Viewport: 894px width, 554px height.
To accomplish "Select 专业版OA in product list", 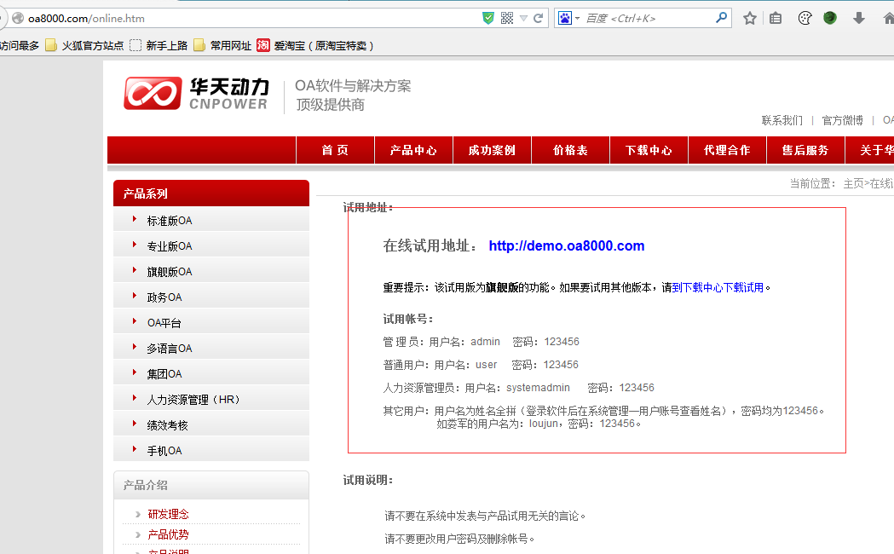I will [x=211, y=245].
